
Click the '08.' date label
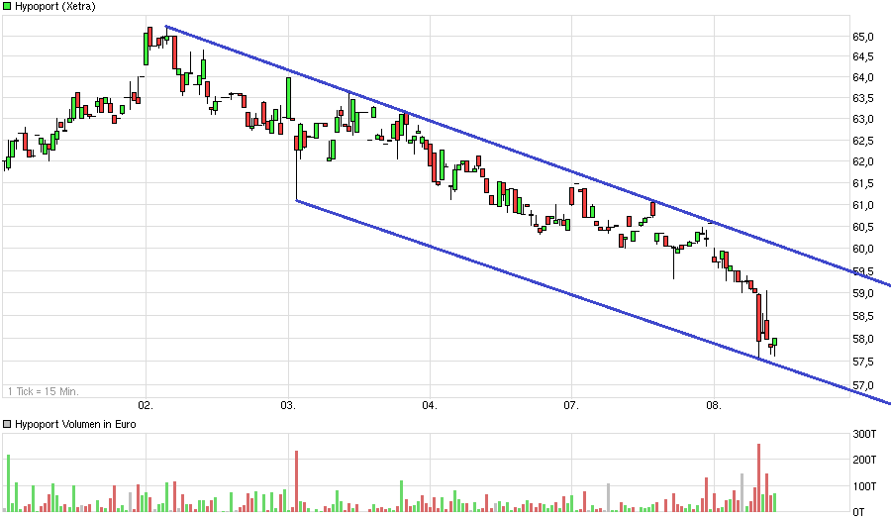click(x=714, y=405)
